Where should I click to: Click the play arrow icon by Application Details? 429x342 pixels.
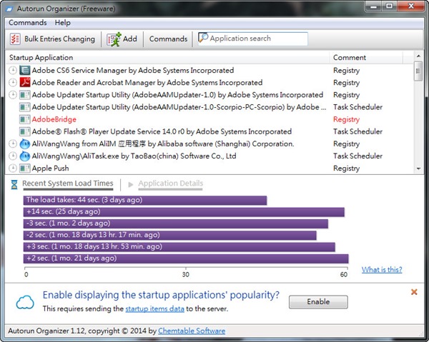point(131,185)
